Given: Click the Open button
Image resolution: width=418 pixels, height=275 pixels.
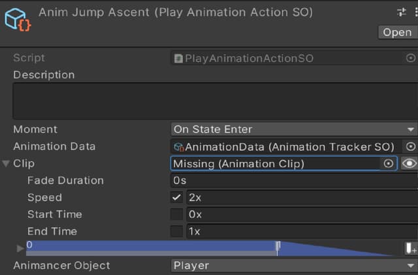Looking at the screenshot, I should tap(397, 32).
